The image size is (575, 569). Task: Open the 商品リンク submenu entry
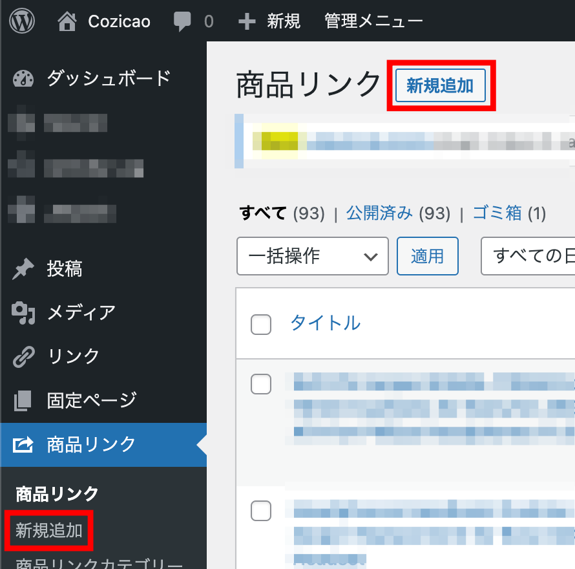click(57, 494)
